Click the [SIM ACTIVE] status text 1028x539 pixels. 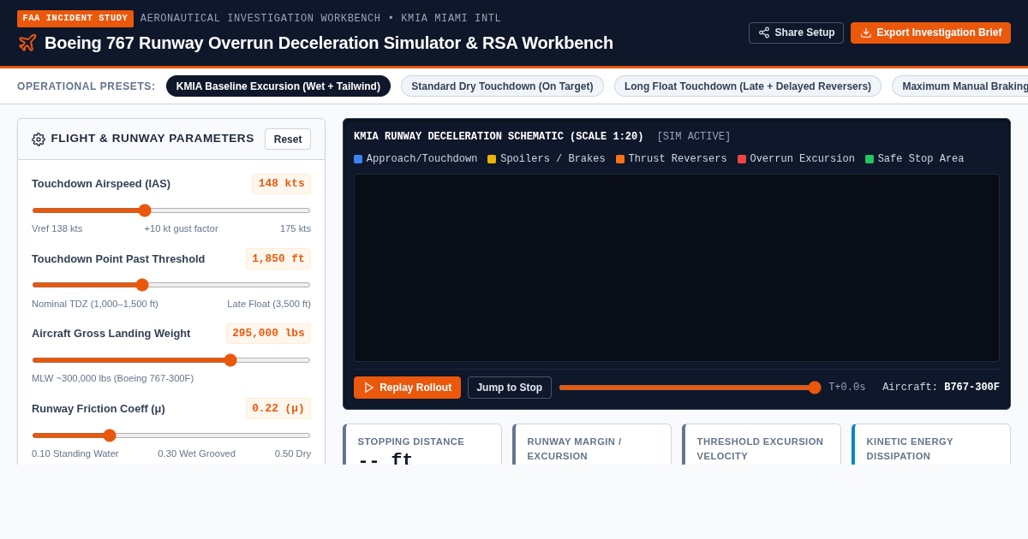[694, 137]
